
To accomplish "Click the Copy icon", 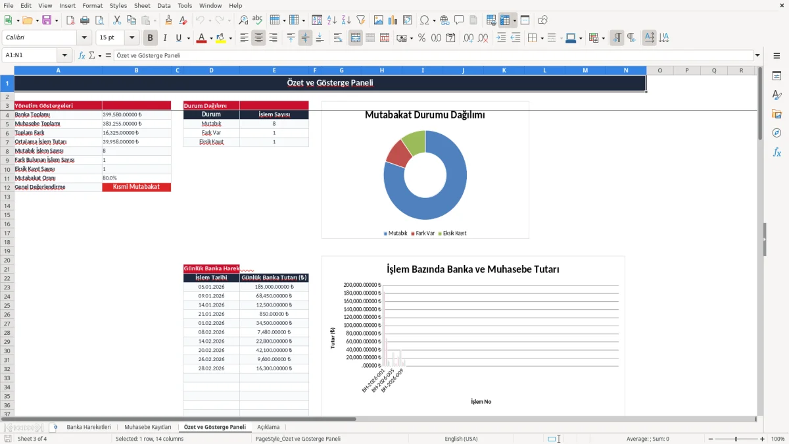I will click(x=131, y=20).
